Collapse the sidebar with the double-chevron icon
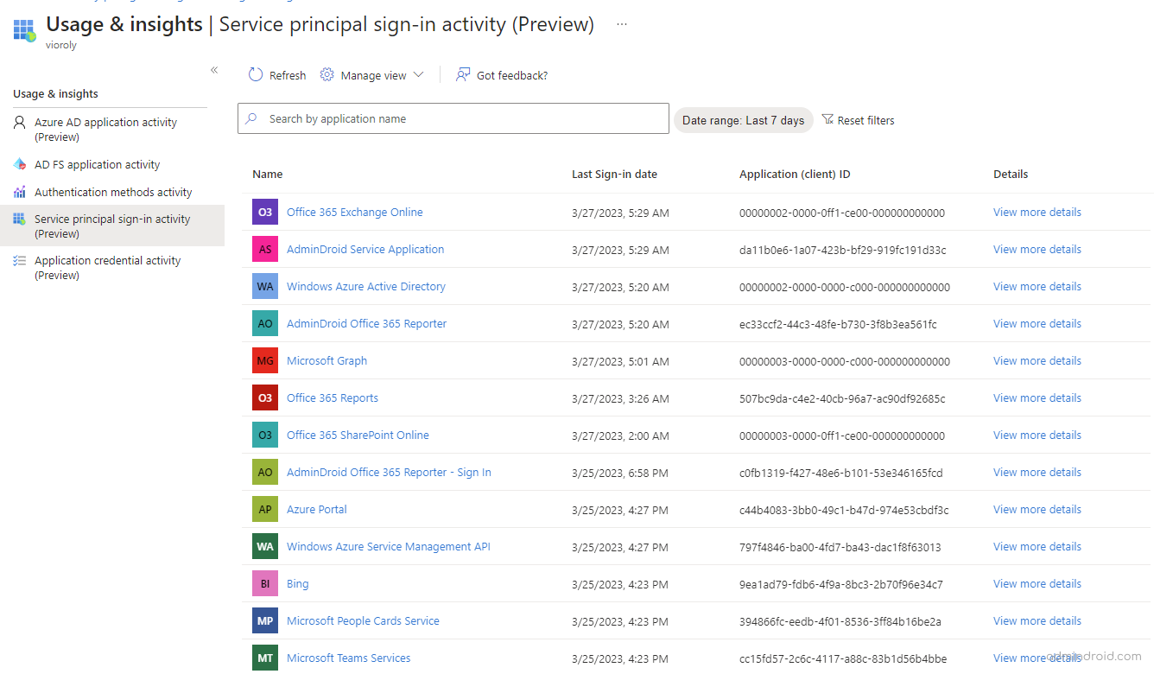 (214, 70)
